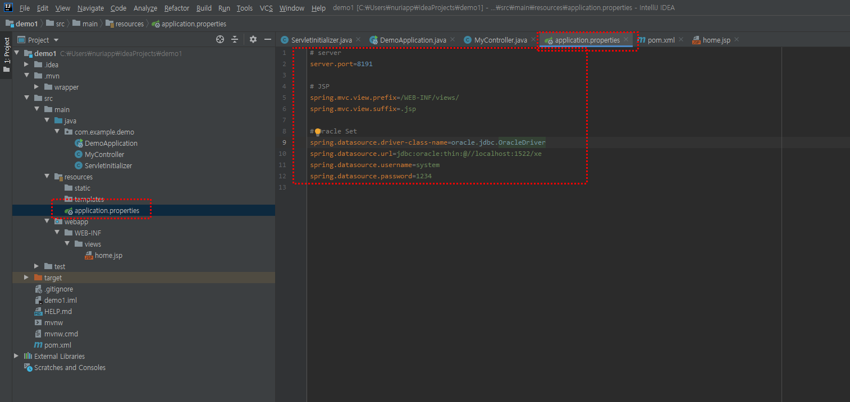The width and height of the screenshot is (850, 402).
Task: Collapse the java folder
Action: point(47,121)
